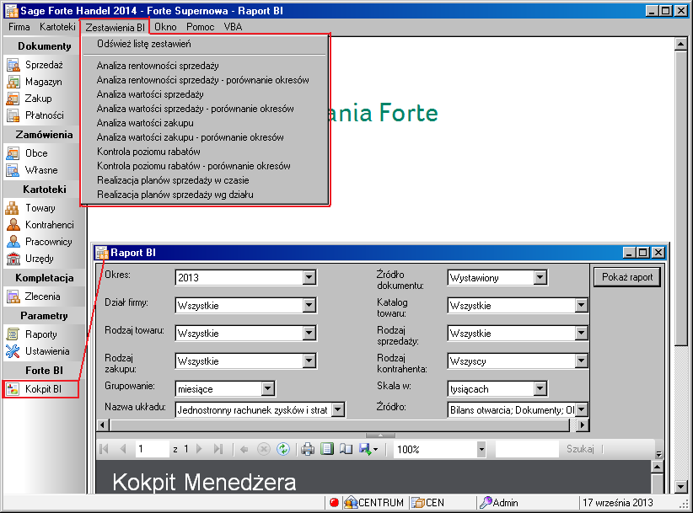Image resolution: width=693 pixels, height=513 pixels.
Task: Expand the Rodzaj sprzedaży dropdown
Action: click(x=582, y=334)
